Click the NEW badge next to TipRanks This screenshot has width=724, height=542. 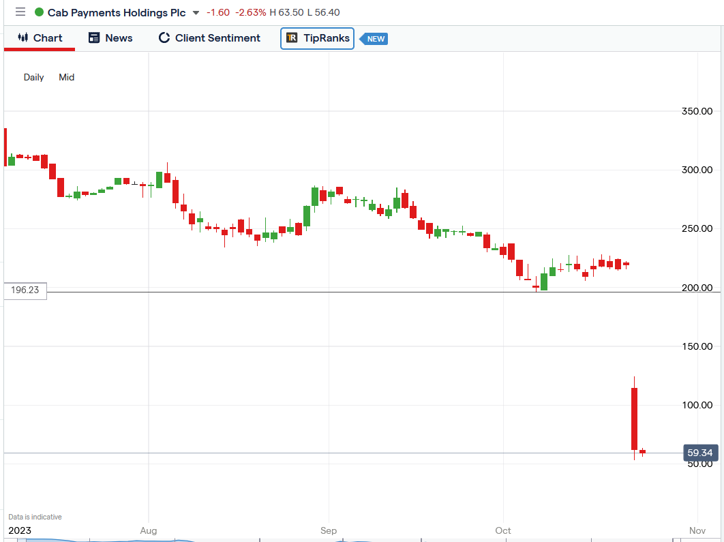(x=374, y=39)
